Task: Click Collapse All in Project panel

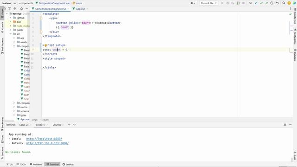Action: tap(15, 9)
